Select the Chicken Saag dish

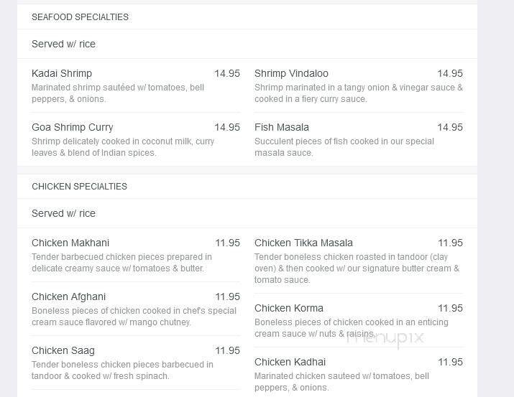pos(63,350)
